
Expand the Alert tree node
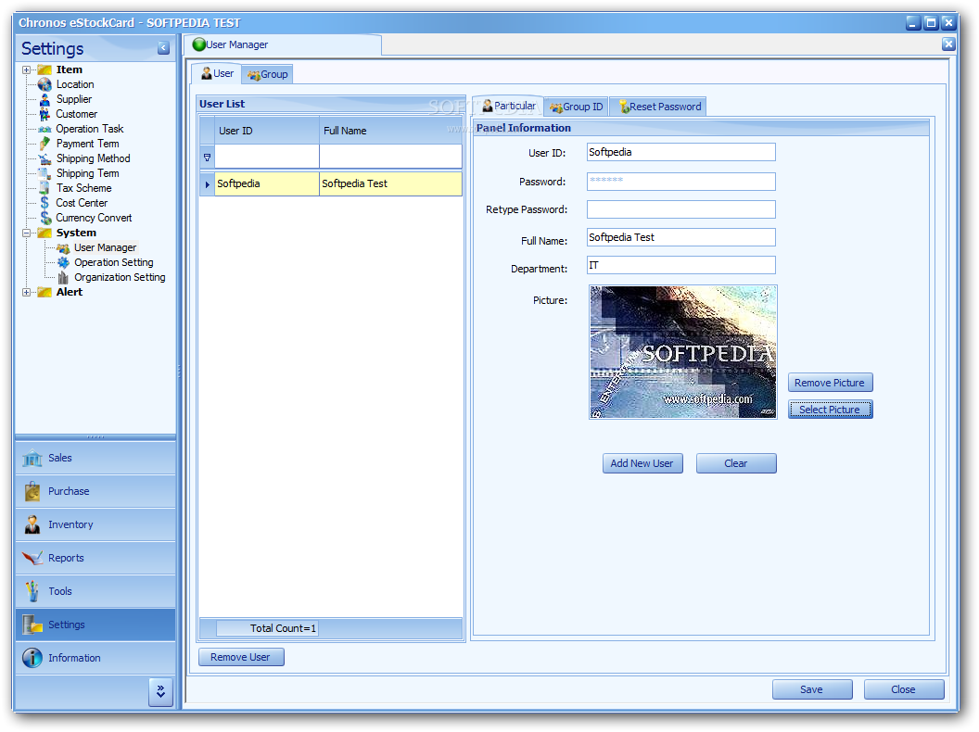click(26, 292)
